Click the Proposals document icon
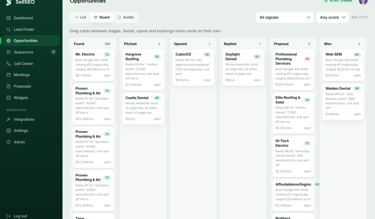Image resolution: width=375 pixels, height=219 pixels. (8, 86)
